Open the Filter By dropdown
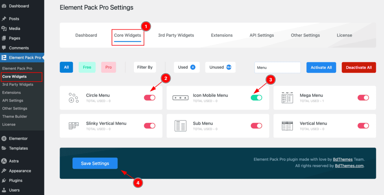 pyautogui.click(x=145, y=67)
